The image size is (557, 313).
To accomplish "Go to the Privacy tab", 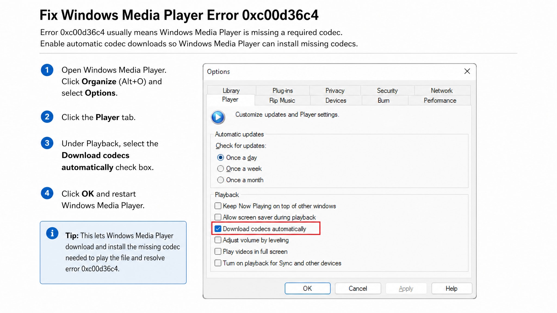I will [335, 90].
